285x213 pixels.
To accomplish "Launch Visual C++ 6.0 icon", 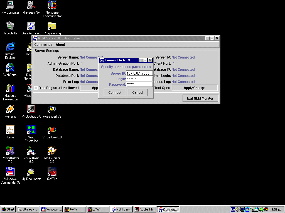I will pyautogui.click(x=52, y=132).
